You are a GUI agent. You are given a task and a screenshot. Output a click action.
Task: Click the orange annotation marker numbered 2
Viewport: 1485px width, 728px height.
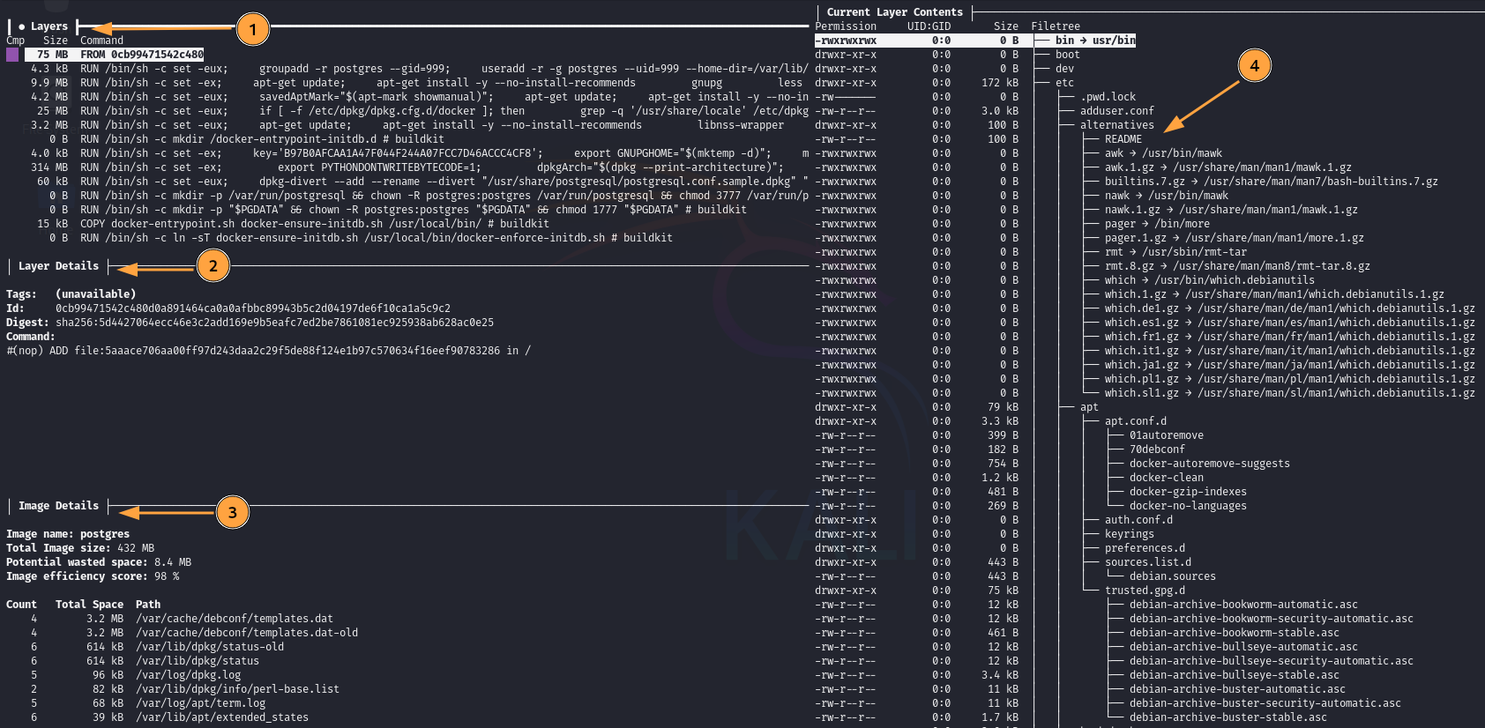pyautogui.click(x=213, y=265)
